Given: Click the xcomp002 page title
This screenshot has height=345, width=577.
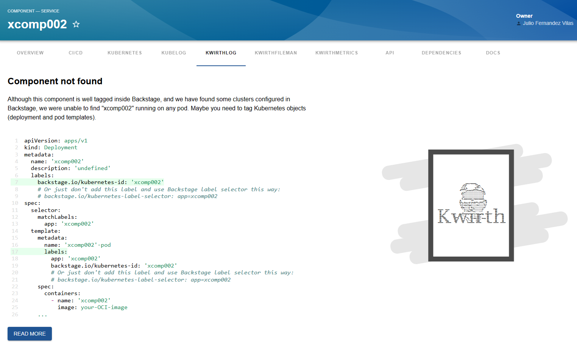Looking at the screenshot, I should click(37, 24).
